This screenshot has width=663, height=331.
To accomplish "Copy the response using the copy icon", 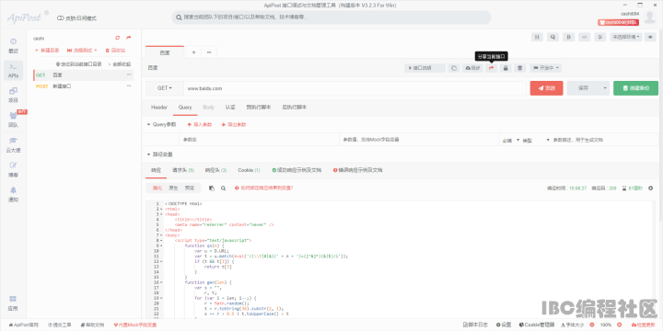I will click(x=212, y=188).
